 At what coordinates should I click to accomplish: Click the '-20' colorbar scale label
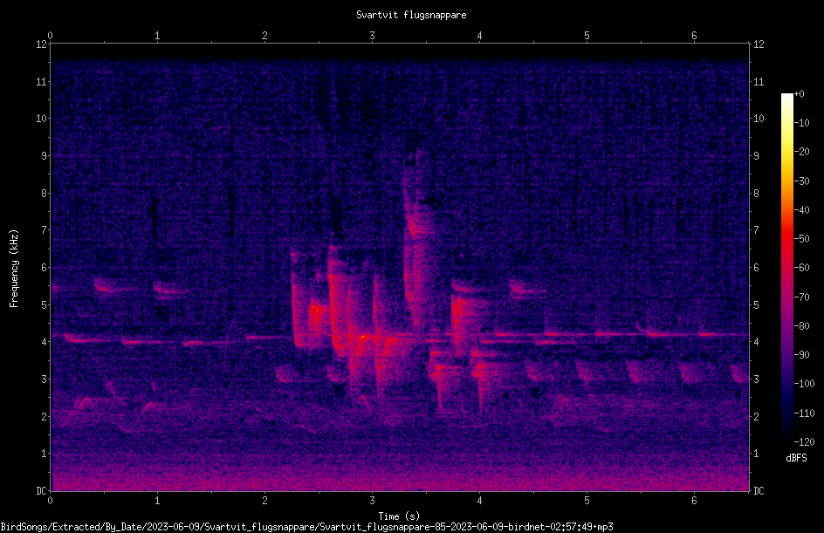pos(802,152)
